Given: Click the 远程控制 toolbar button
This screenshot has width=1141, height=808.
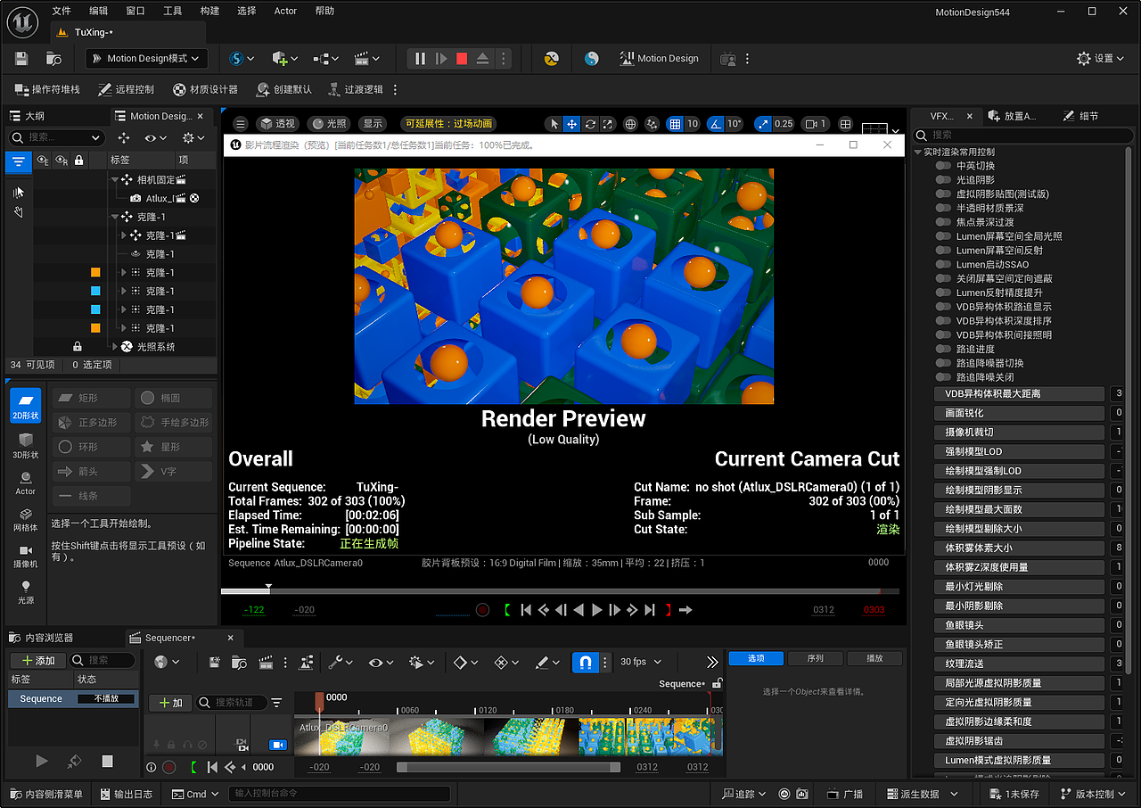Looking at the screenshot, I should point(126,89).
